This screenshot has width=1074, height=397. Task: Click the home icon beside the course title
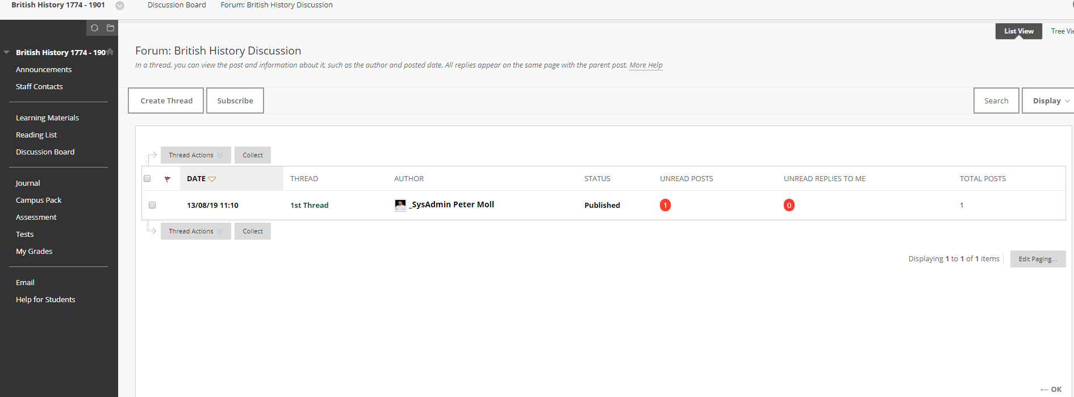point(110,52)
